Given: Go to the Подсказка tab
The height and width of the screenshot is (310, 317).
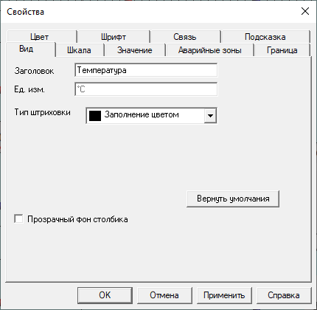Looking at the screenshot, I should (265, 37).
